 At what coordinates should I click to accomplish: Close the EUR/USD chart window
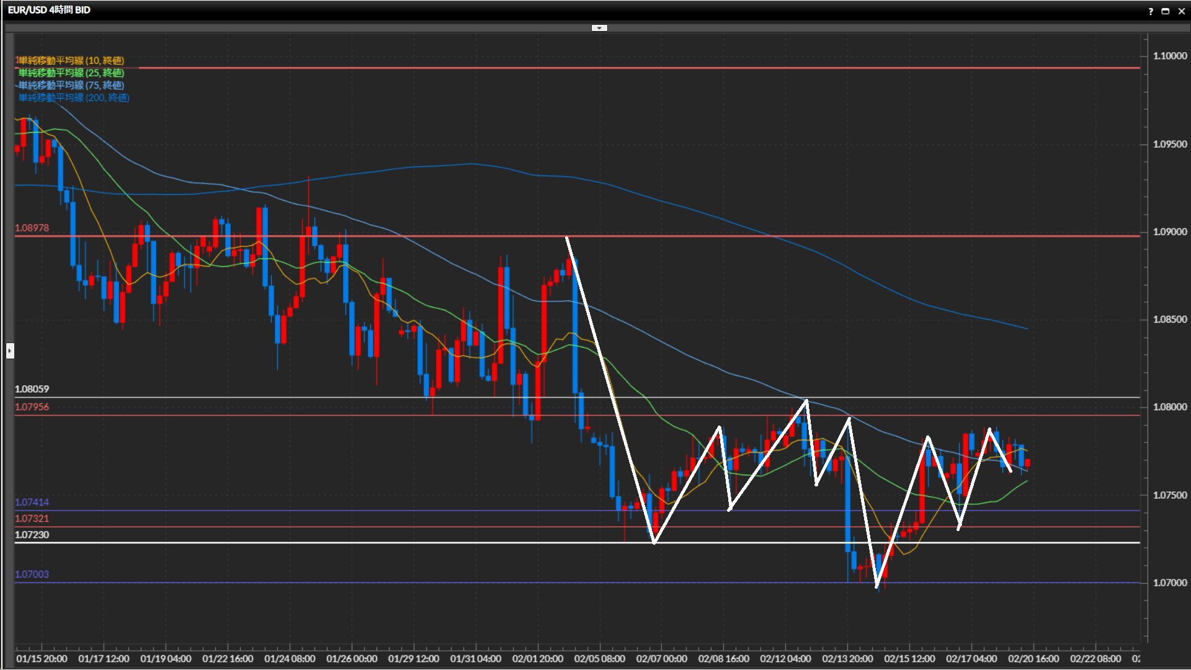1181,11
